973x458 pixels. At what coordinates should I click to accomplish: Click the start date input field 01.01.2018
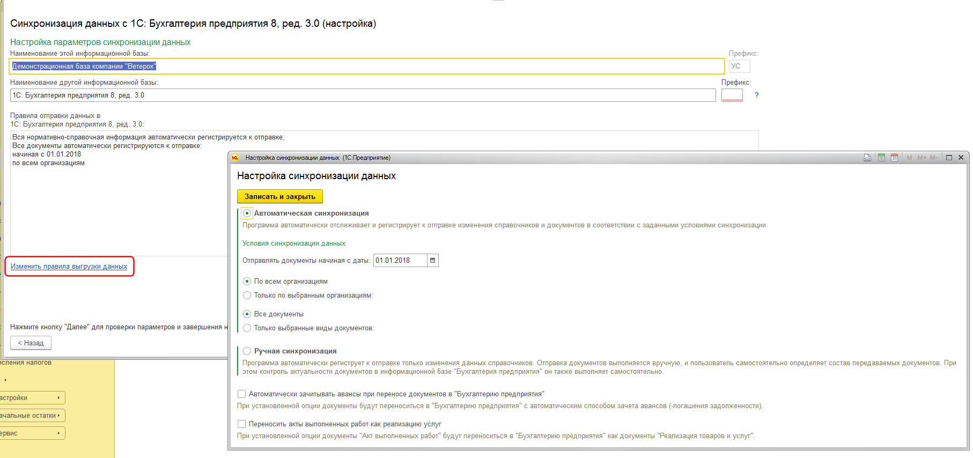pos(400,261)
